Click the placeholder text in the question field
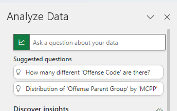The width and height of the screenshot is (177, 111). tap(75, 42)
